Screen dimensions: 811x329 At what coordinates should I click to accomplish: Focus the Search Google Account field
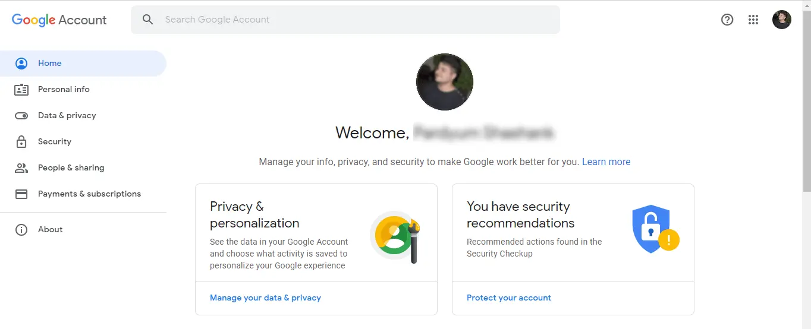[x=357, y=20]
